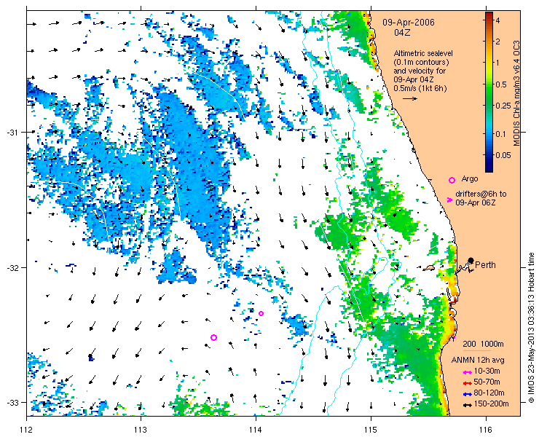Click the 'drifters@6h to' legend text
Screen dimensions: 539x437
tap(481, 194)
